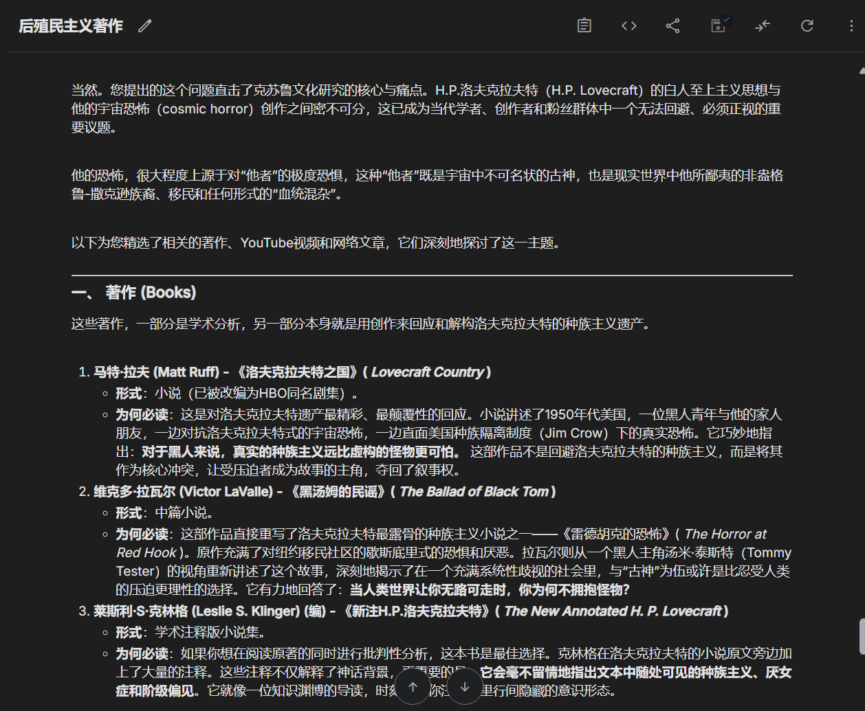Click the page title "后殖民主义著作"

pyautogui.click(x=71, y=26)
